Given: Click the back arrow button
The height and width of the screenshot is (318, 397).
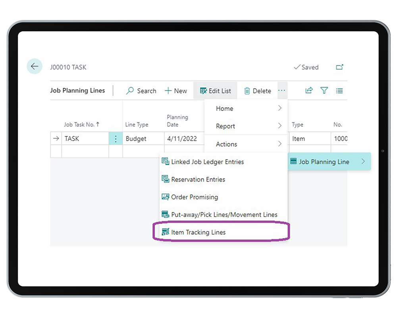Looking at the screenshot, I should [35, 66].
